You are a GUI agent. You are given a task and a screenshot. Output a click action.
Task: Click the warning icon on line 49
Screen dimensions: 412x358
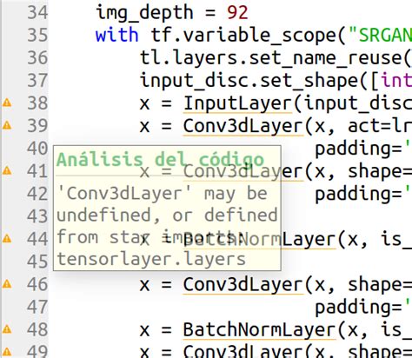(x=7, y=352)
